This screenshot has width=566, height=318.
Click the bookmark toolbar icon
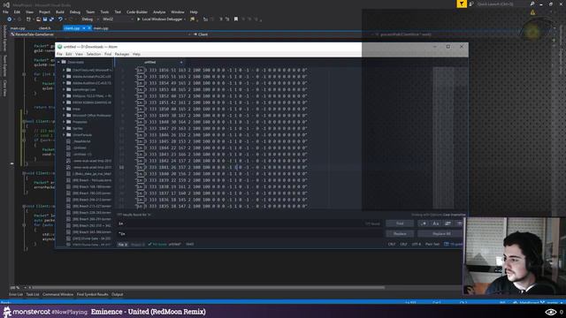pyautogui.click(x=236, y=19)
